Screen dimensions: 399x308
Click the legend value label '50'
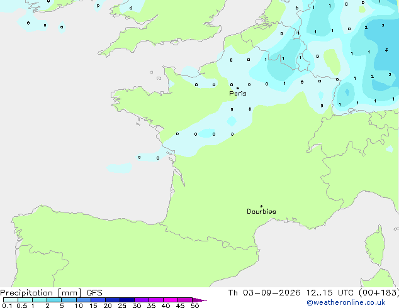pyautogui.click(x=194, y=305)
